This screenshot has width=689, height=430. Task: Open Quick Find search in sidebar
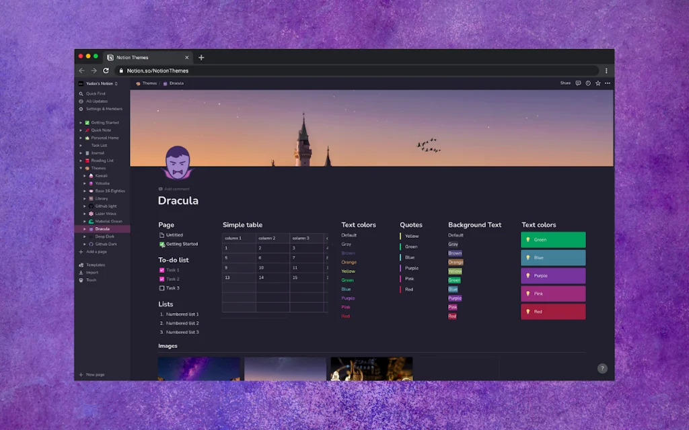coord(95,93)
